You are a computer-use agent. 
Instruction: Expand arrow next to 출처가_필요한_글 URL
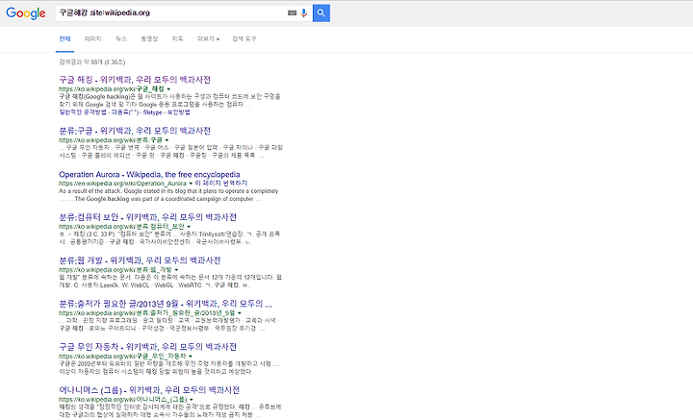240,313
